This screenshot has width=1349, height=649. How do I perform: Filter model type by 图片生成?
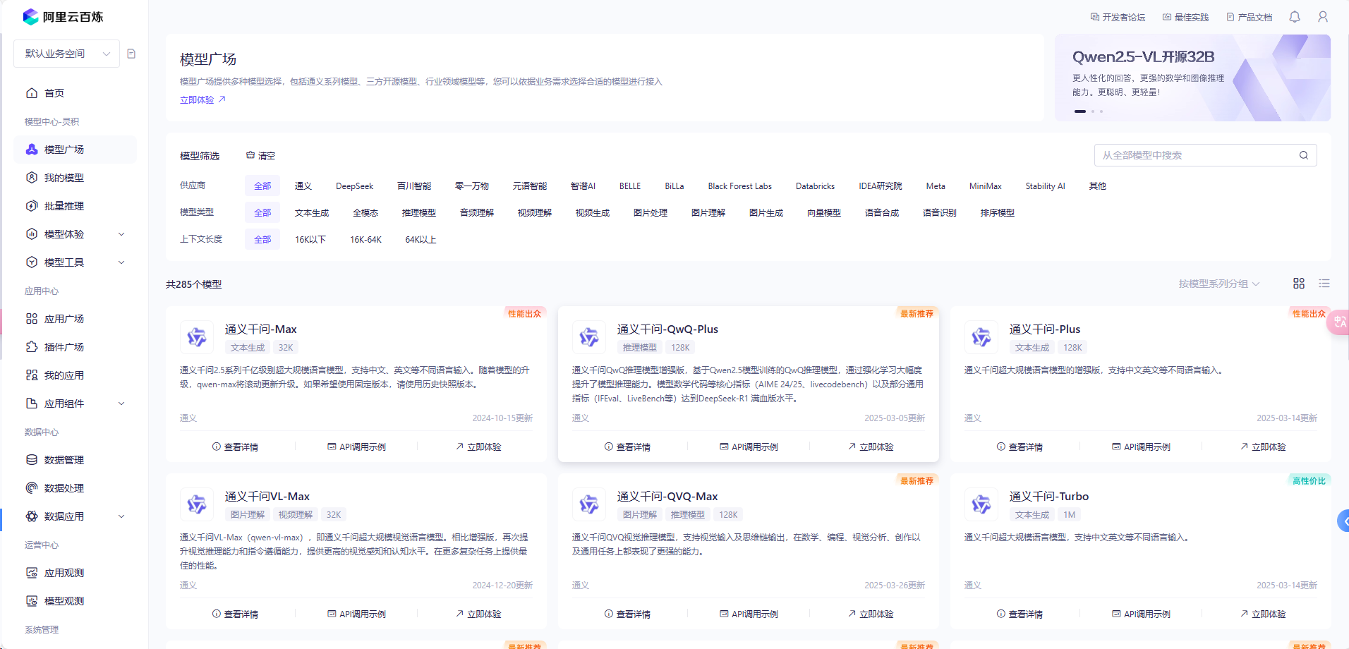(766, 213)
